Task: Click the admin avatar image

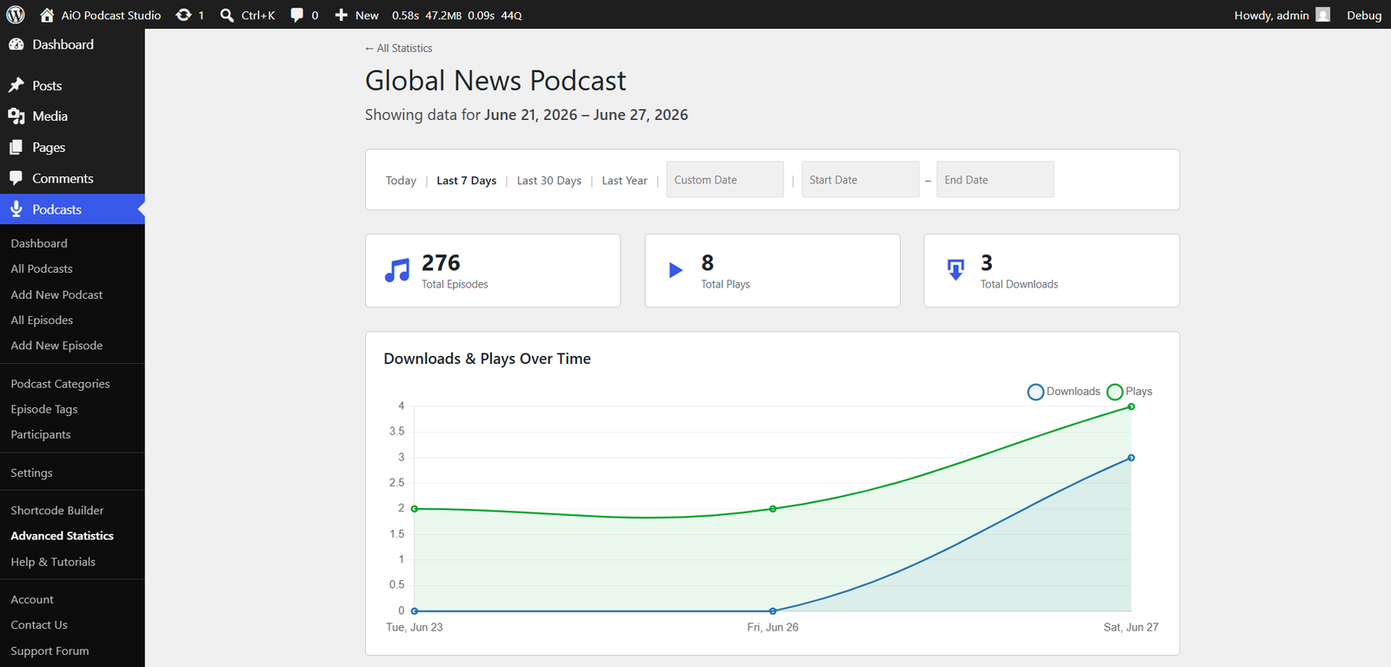Action: point(1323,15)
